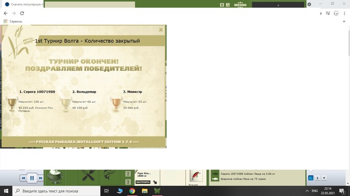This screenshot has width=350, height=196.
Task: Switch the ENG input language
Action: tap(315, 191)
